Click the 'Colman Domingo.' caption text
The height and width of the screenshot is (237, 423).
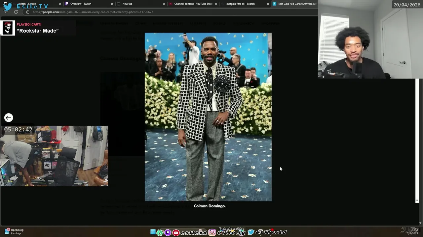coord(210,206)
